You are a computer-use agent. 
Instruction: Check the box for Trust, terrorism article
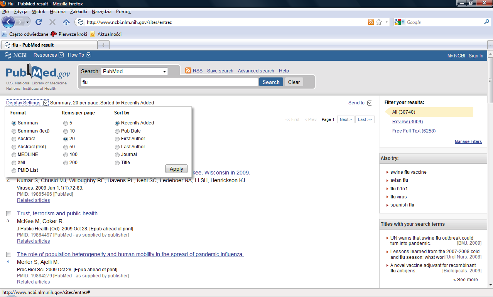coord(8,213)
